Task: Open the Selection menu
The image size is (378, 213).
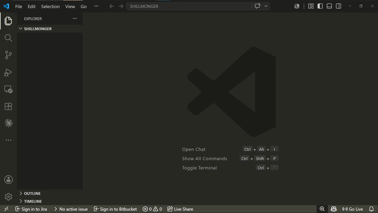Action: coord(50,6)
